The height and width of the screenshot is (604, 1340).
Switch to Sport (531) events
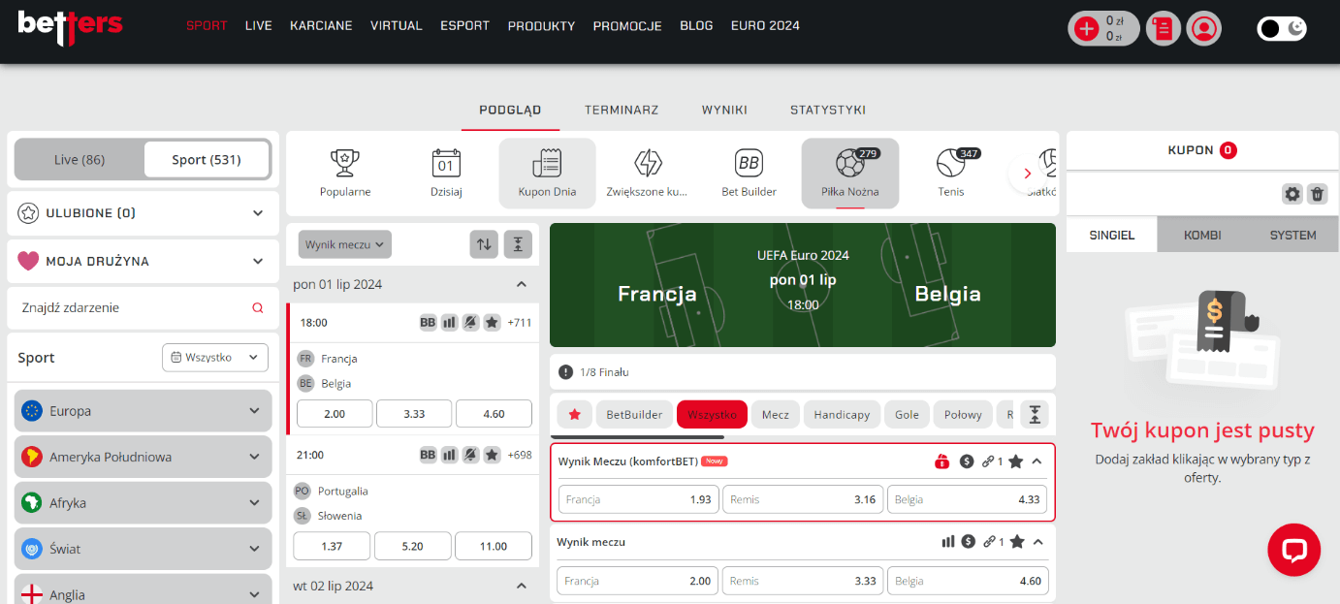point(207,160)
